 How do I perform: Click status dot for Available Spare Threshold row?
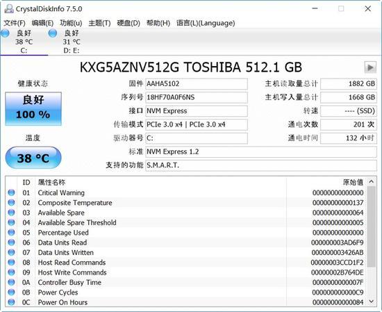[11, 222]
